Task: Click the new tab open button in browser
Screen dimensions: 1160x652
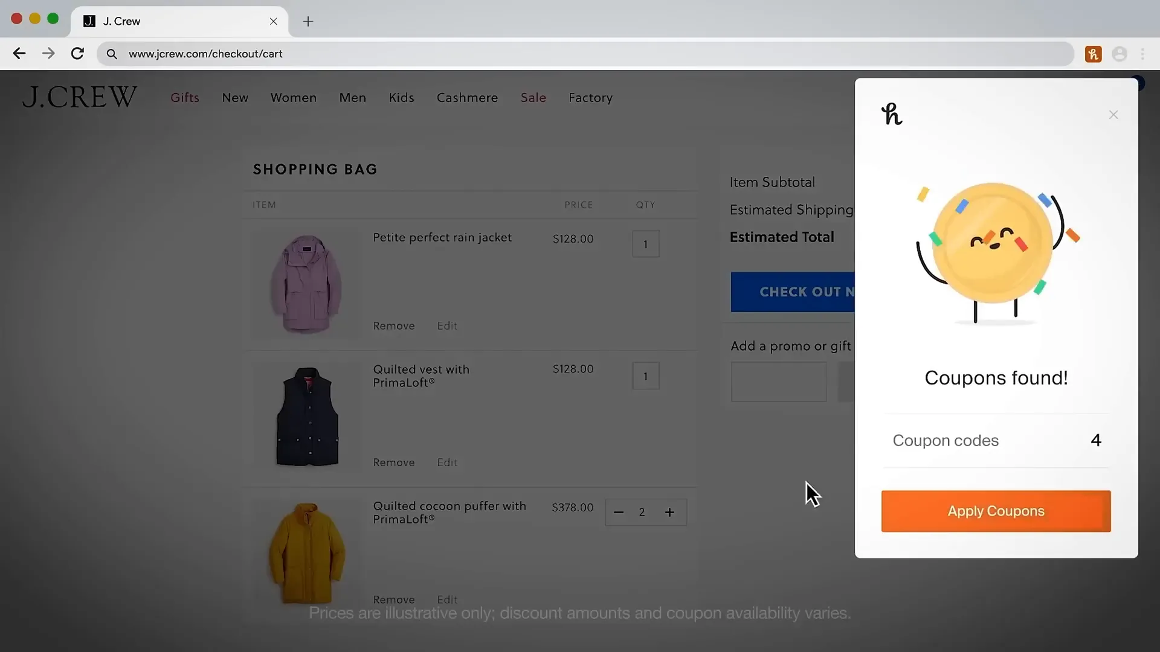Action: (x=308, y=21)
